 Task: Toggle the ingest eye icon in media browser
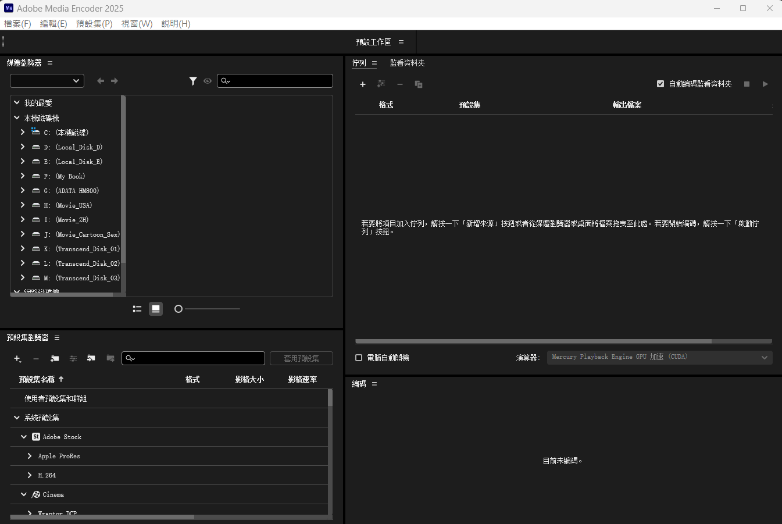pos(208,81)
